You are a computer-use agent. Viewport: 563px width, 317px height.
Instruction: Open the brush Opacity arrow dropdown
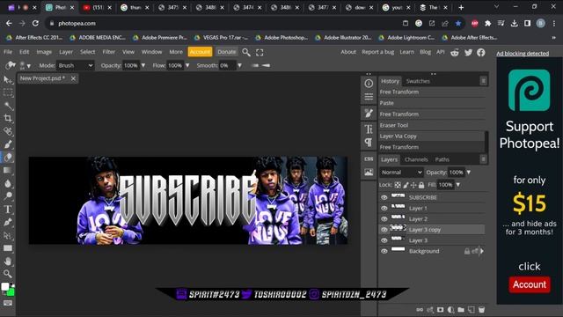point(143,65)
